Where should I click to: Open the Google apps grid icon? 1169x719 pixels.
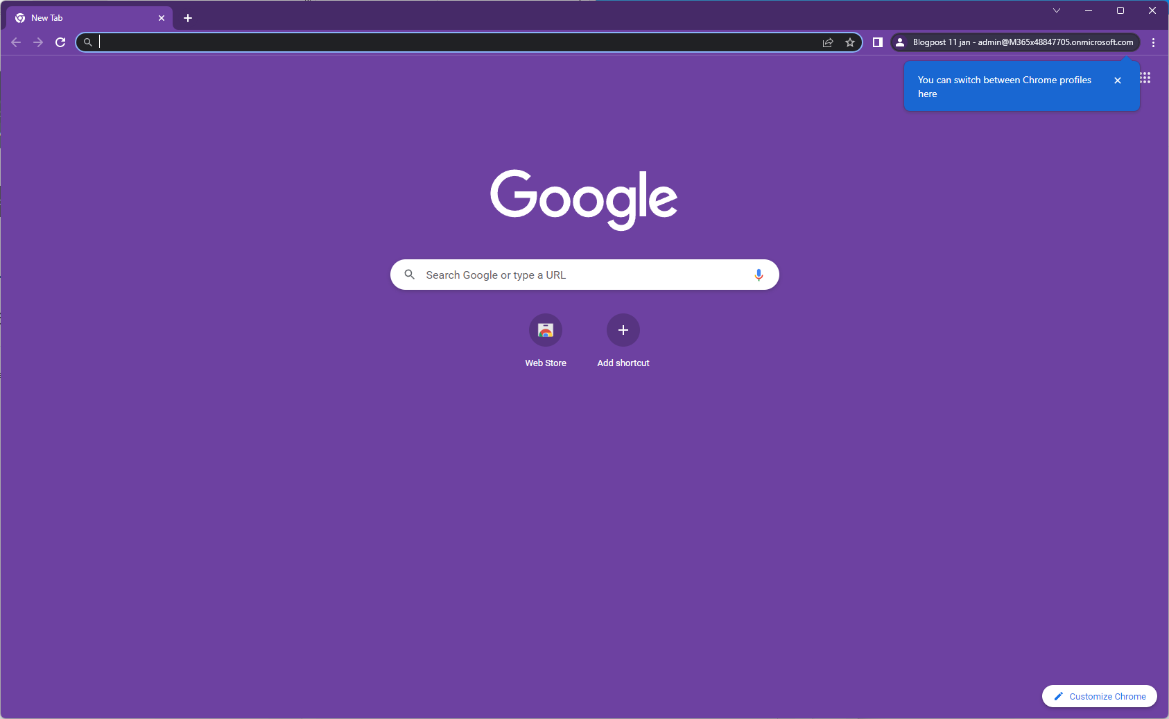click(x=1145, y=78)
